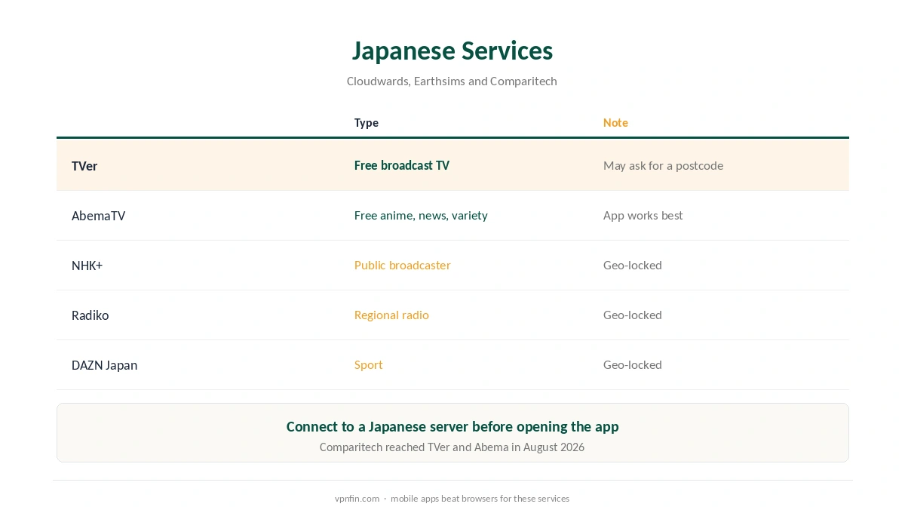Click 'Comparitech reached TVer and Abema' line
This screenshot has width=905, height=513.
(452, 447)
